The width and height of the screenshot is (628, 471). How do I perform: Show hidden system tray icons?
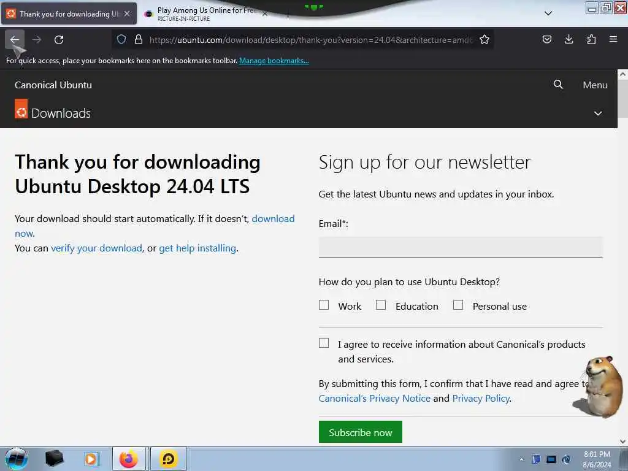pos(521,459)
